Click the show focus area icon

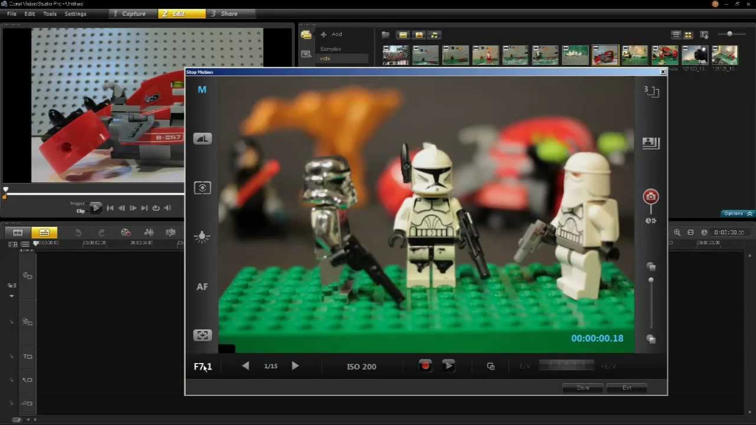pyautogui.click(x=202, y=335)
